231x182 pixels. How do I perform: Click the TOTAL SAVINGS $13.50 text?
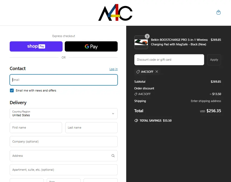pos(156,121)
